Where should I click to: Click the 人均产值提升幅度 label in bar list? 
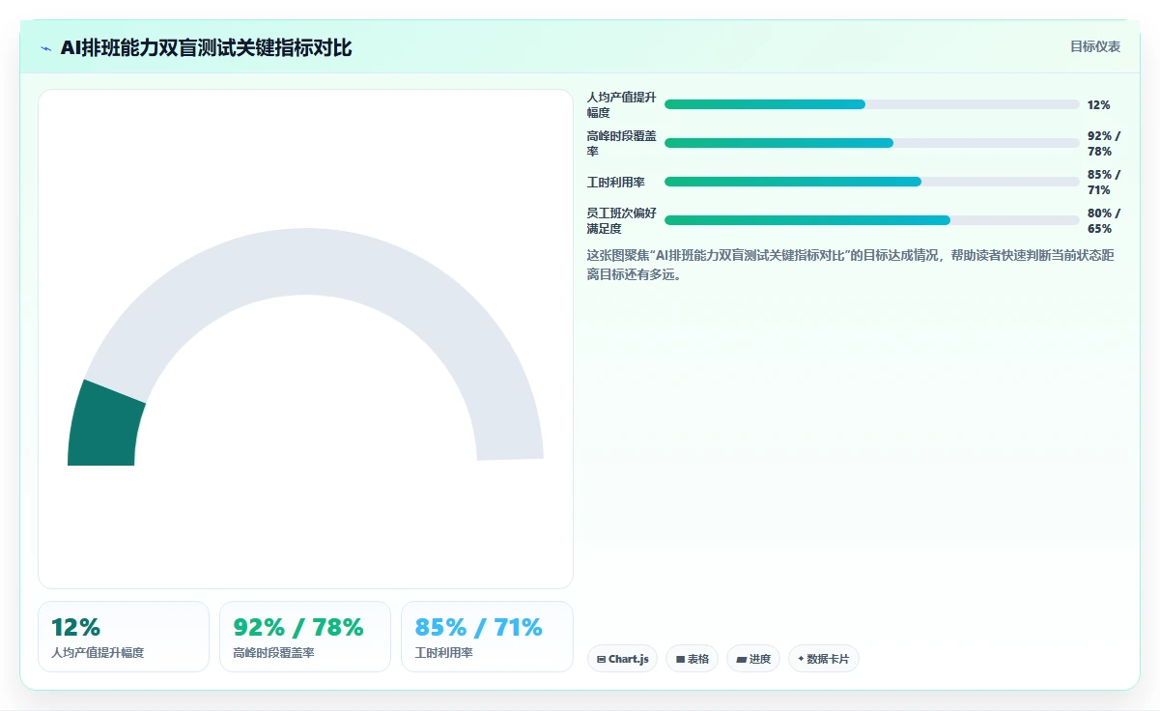(621, 105)
